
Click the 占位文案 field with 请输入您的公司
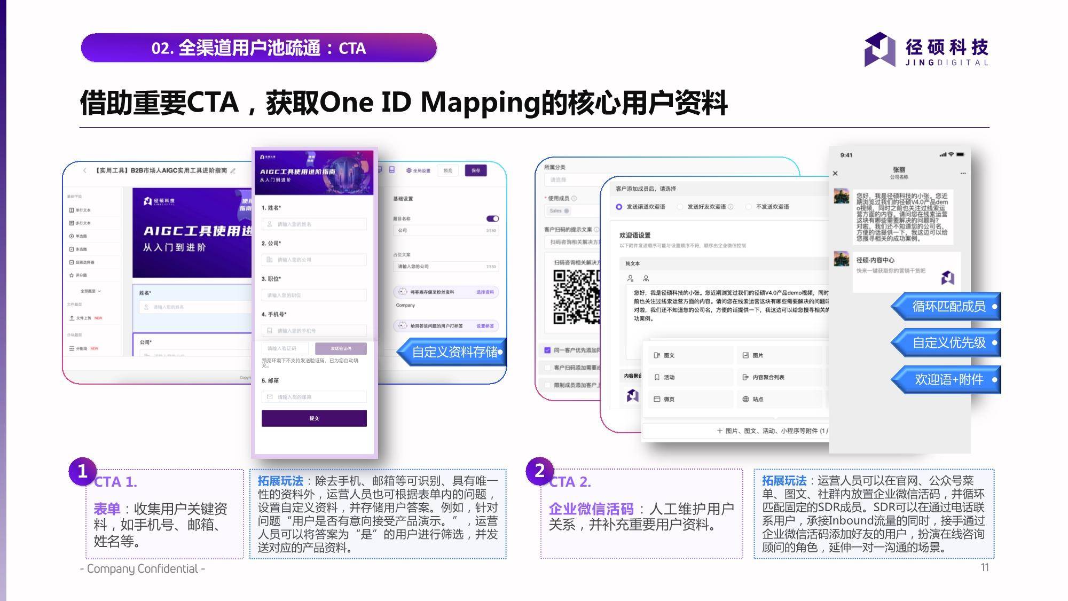pos(446,266)
